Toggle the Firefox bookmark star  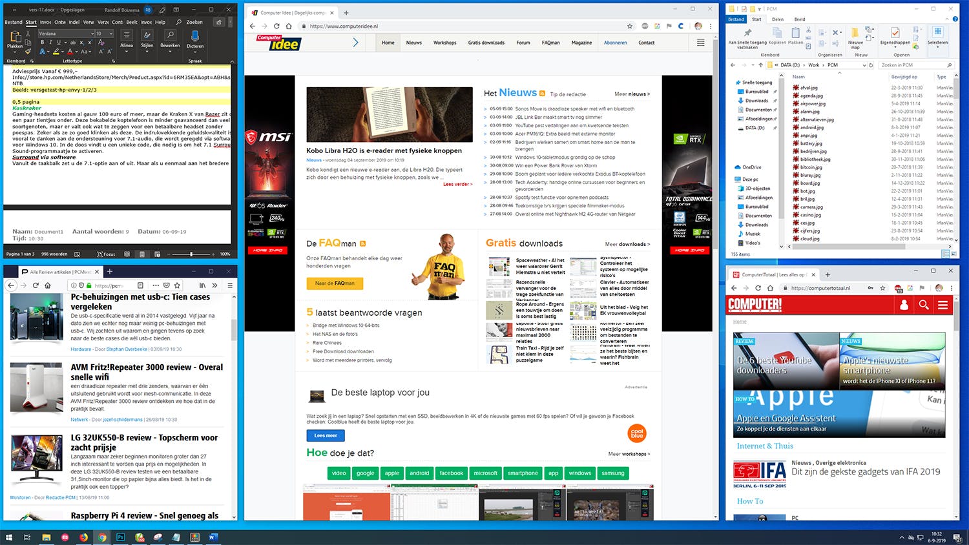[x=177, y=285]
